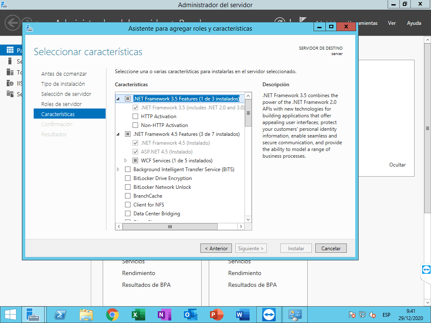Expand the WCF Services tree node
The image size is (431, 323).
125,161
